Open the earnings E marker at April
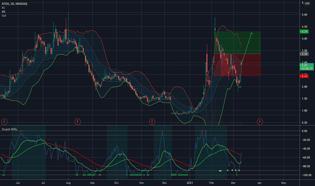Screen dimensions: 315x186 click(x=260, y=121)
